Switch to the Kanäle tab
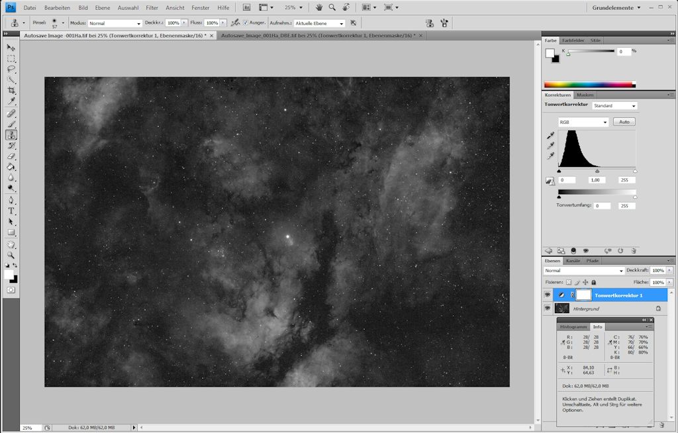Image resolution: width=678 pixels, height=433 pixels. tap(573, 261)
